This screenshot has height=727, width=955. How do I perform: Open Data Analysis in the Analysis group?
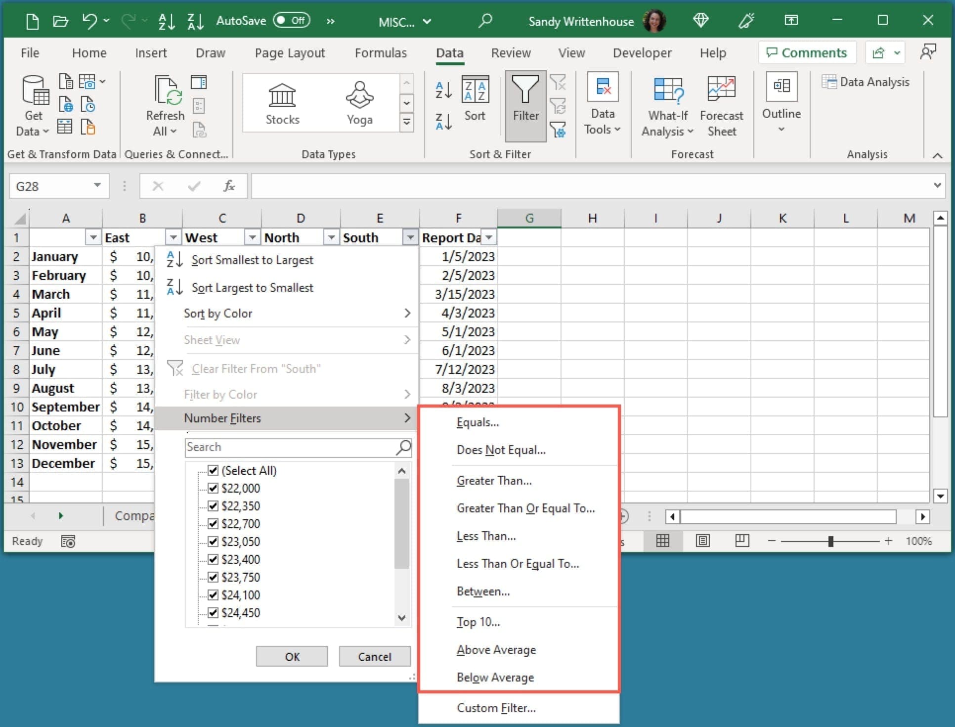(866, 82)
